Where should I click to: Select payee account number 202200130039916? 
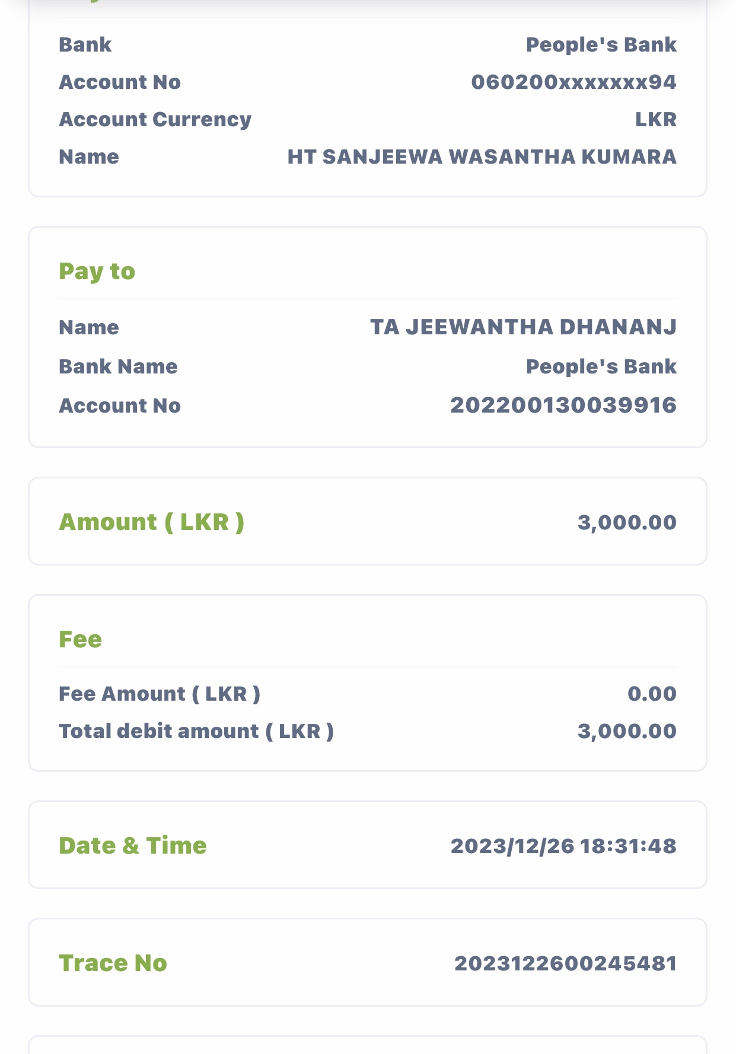(563, 405)
